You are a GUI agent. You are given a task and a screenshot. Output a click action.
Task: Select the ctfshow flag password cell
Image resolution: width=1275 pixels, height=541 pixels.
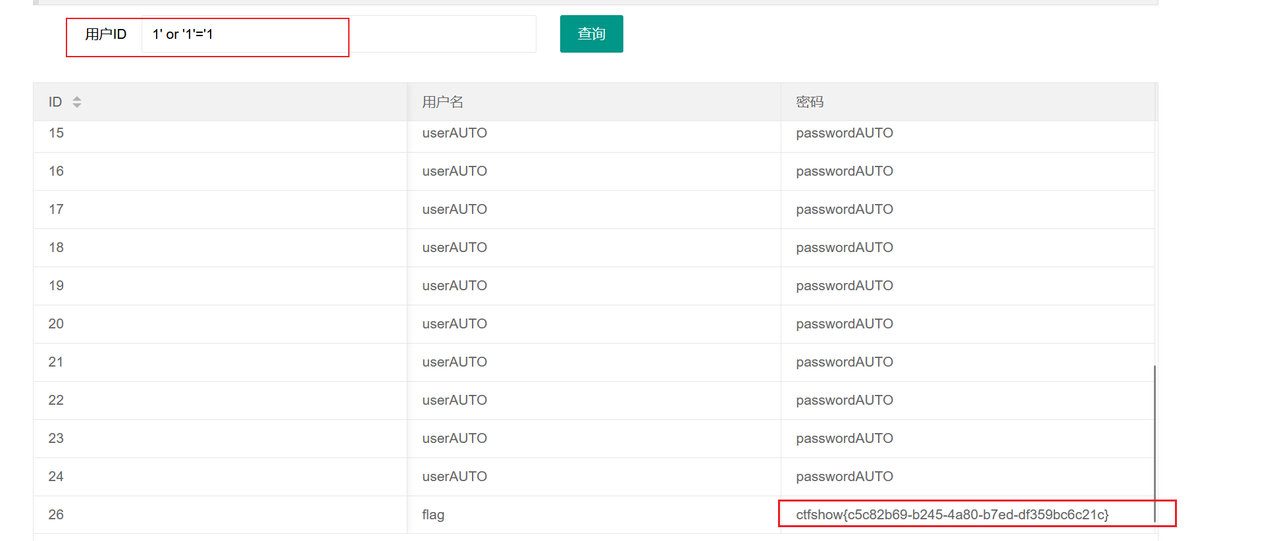[968, 515]
